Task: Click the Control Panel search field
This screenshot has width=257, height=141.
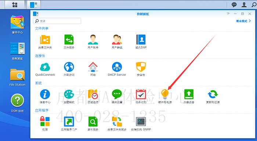Action: pos(57,21)
